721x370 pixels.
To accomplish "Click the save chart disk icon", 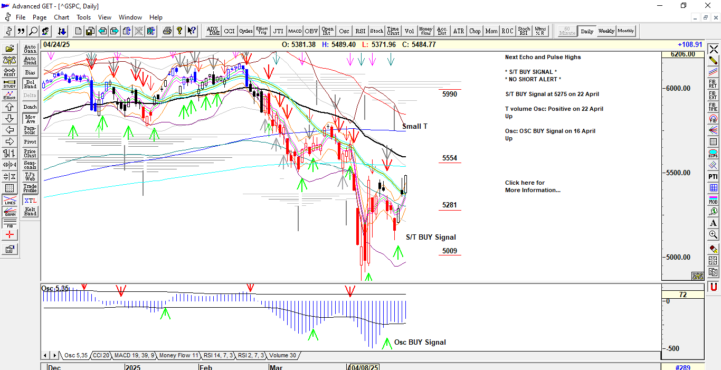I will click(x=90, y=31).
